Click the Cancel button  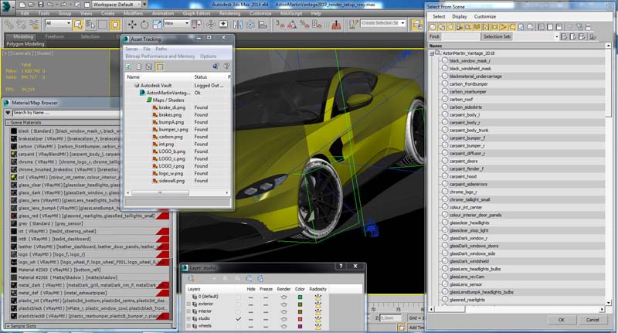point(593,319)
